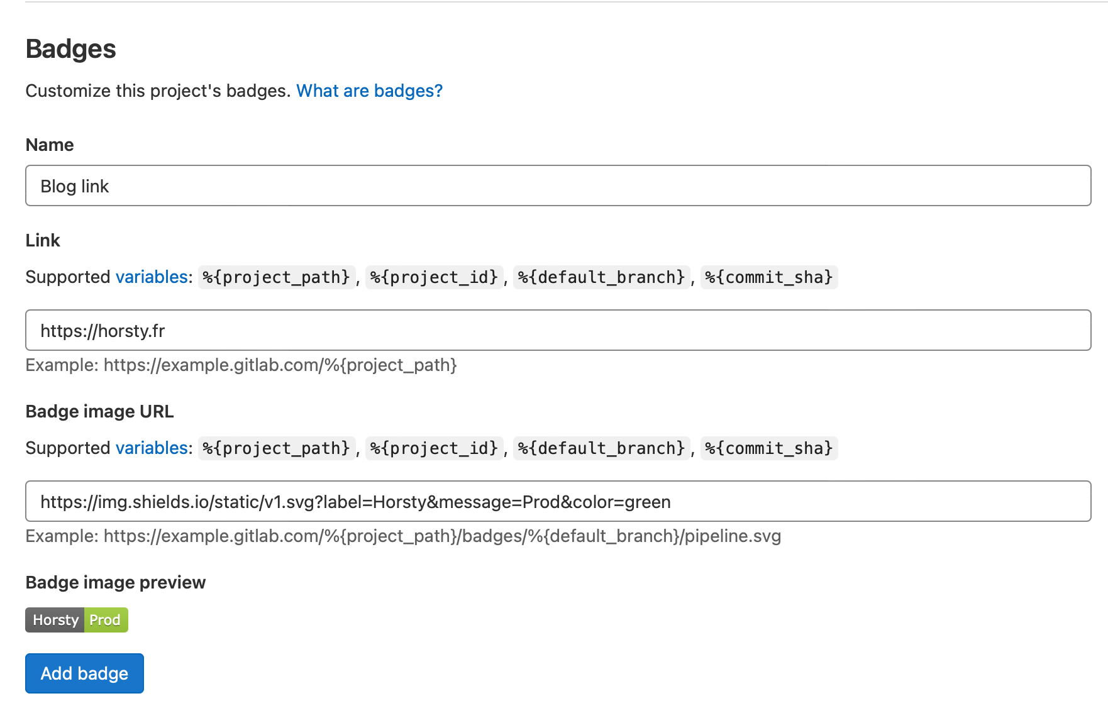Image resolution: width=1108 pixels, height=713 pixels.
Task: Click the example text ending in pipeline.svg
Action: coord(403,536)
